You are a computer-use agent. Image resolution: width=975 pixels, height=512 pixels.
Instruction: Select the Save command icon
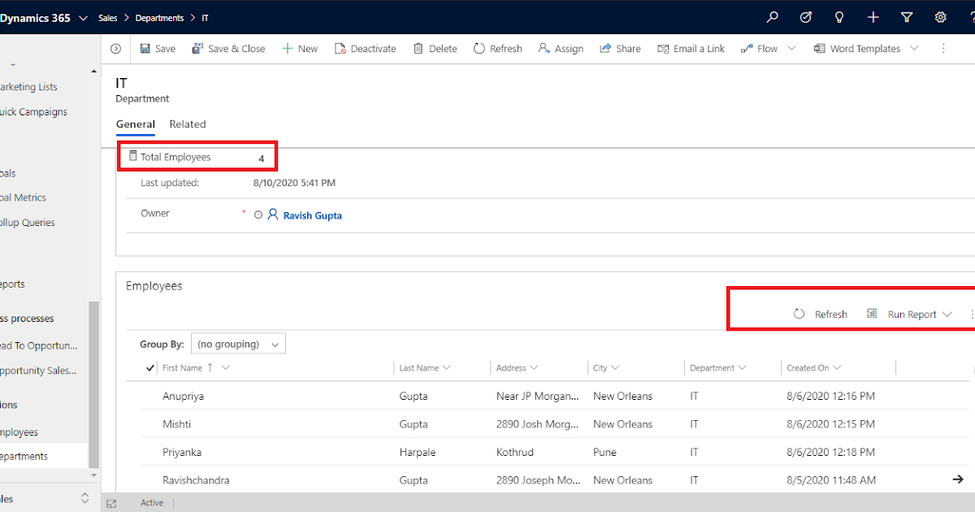pos(144,48)
